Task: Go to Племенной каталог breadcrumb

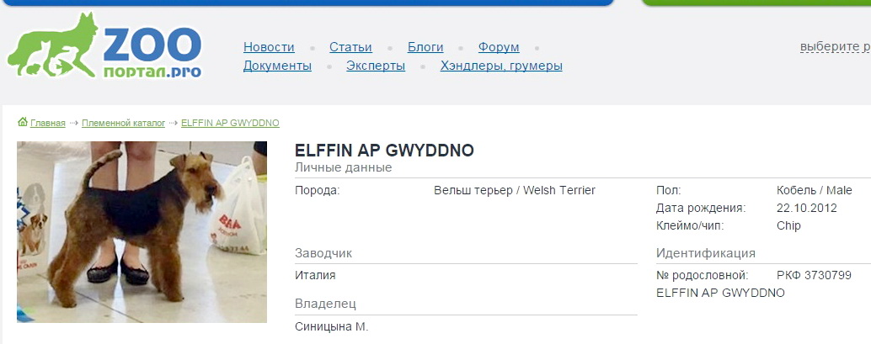Action: click(123, 123)
